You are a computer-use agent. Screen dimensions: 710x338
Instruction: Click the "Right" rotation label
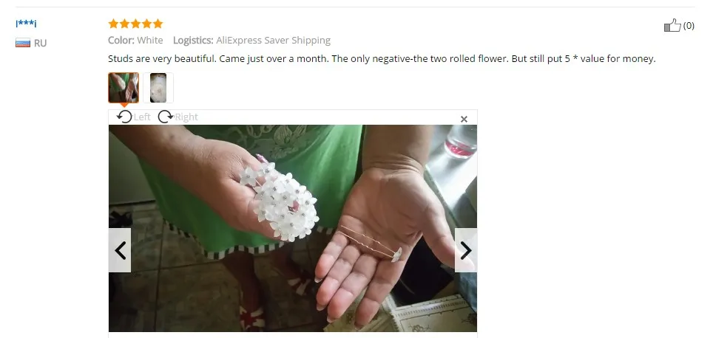pos(186,117)
